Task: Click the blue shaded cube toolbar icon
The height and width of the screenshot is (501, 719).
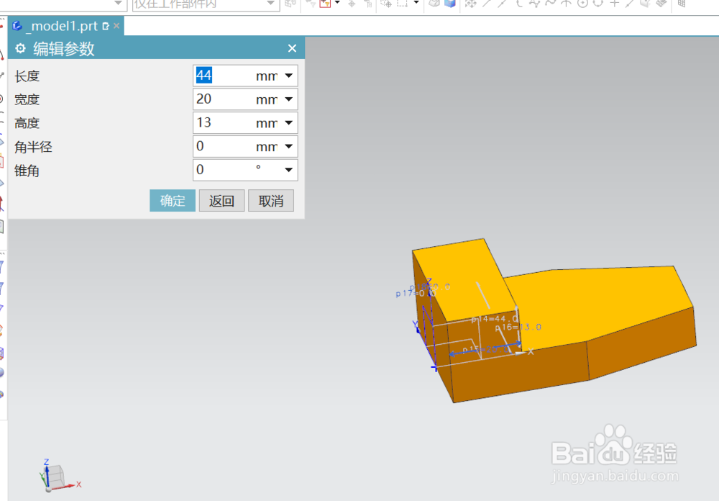Action: [x=450, y=4]
